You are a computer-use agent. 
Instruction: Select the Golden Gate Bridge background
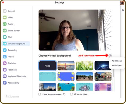pyautogui.click(x=66, y=66)
